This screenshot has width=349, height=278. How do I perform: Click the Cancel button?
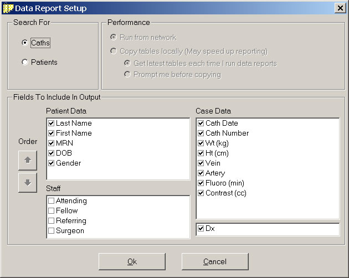pos(215,261)
